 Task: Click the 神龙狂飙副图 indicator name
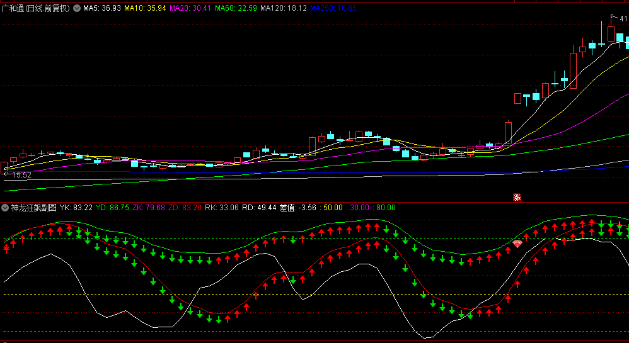(x=33, y=207)
